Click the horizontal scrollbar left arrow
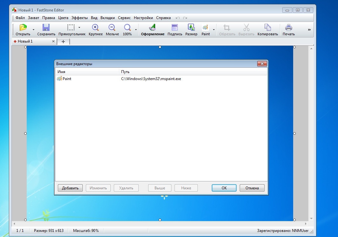 [x=14, y=224]
